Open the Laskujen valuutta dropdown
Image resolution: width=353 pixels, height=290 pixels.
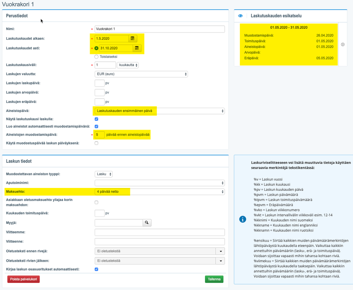pos(141,74)
